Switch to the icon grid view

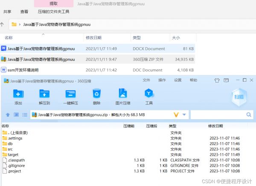16,114
